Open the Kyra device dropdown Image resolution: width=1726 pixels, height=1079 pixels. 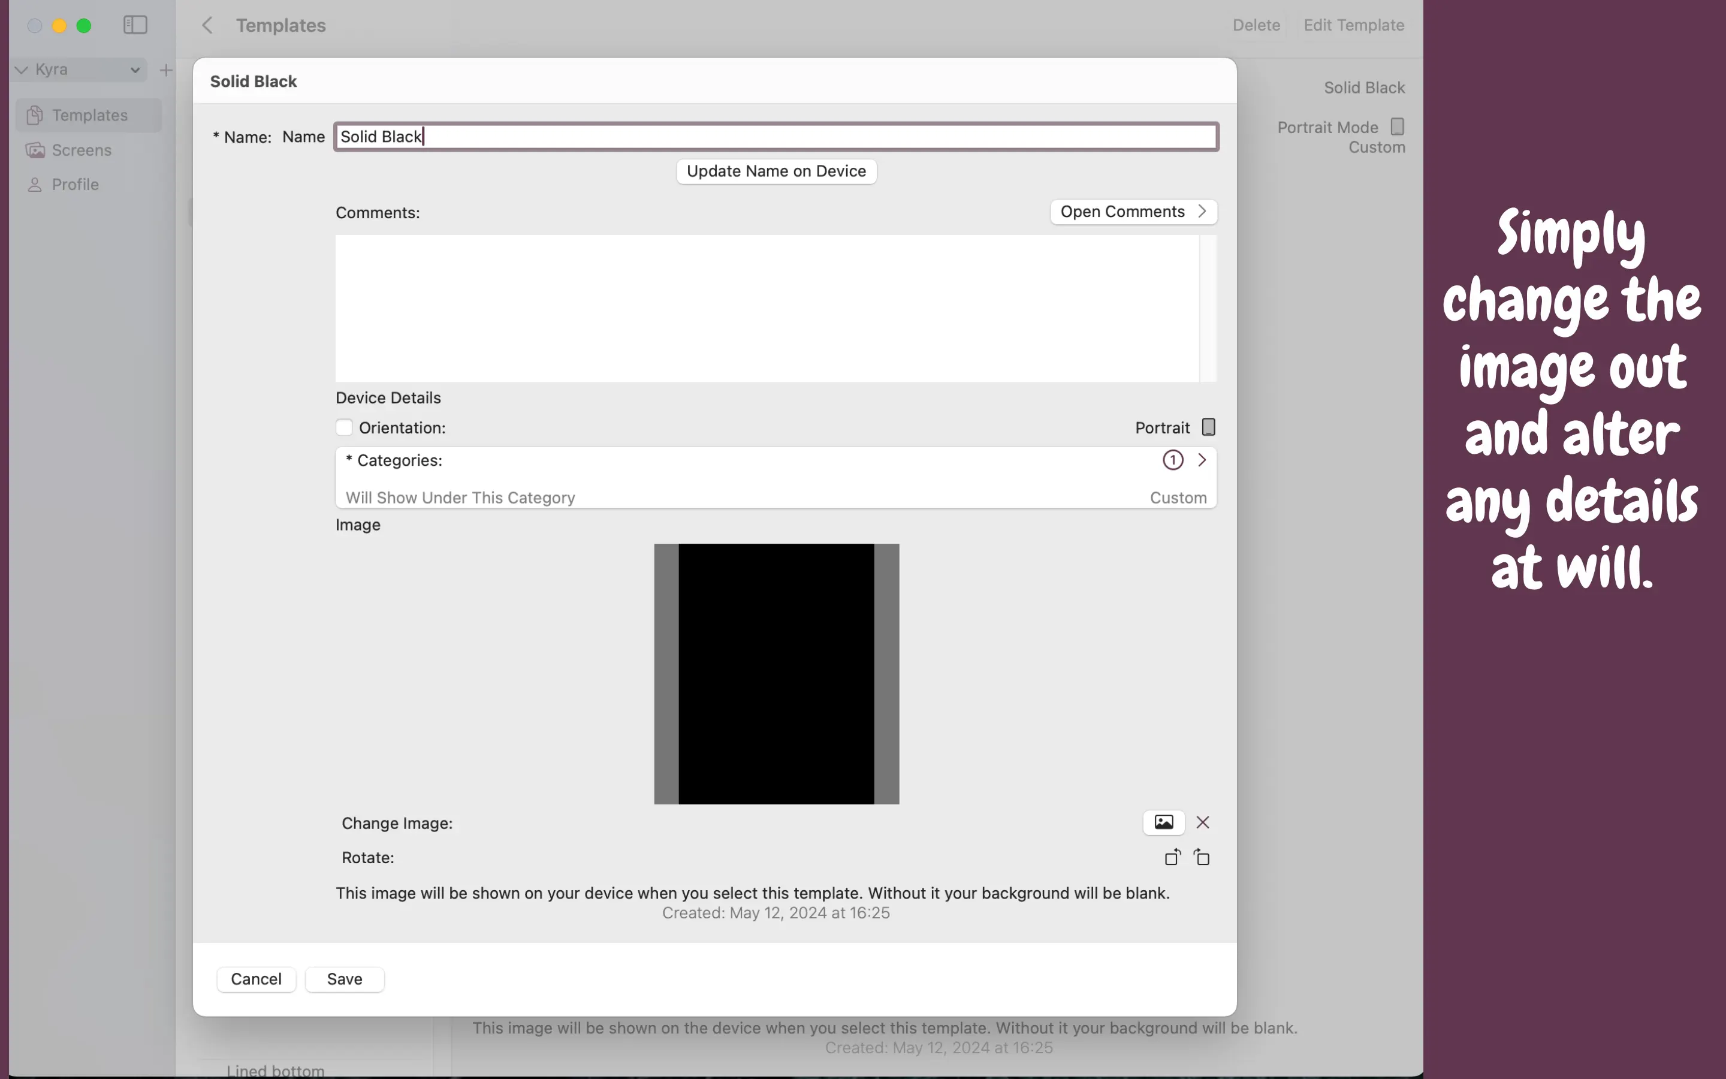point(80,70)
